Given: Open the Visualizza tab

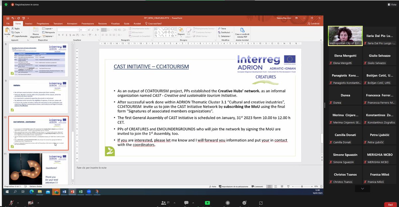Looking at the screenshot, I should 115,24.
